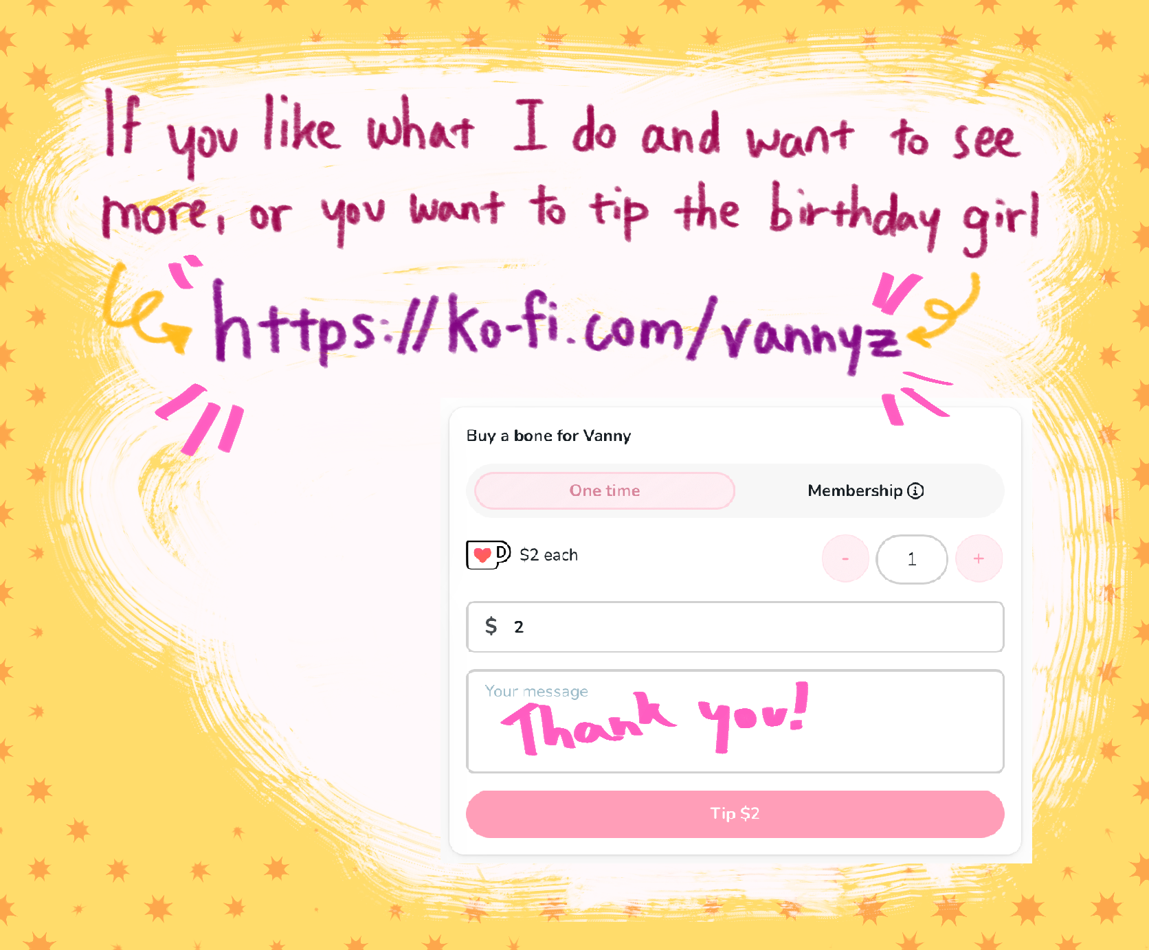Click the dollar sign symbol
The width and height of the screenshot is (1149, 950).
pos(491,626)
